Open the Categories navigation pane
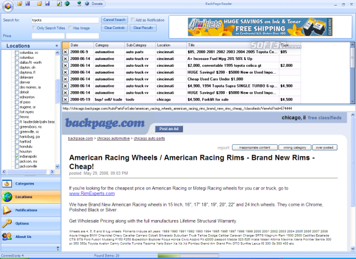356x259 pixels. click(31, 183)
